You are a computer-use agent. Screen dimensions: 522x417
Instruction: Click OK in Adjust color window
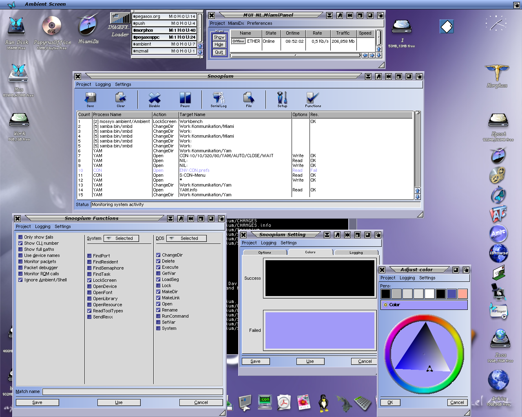pos(390,402)
